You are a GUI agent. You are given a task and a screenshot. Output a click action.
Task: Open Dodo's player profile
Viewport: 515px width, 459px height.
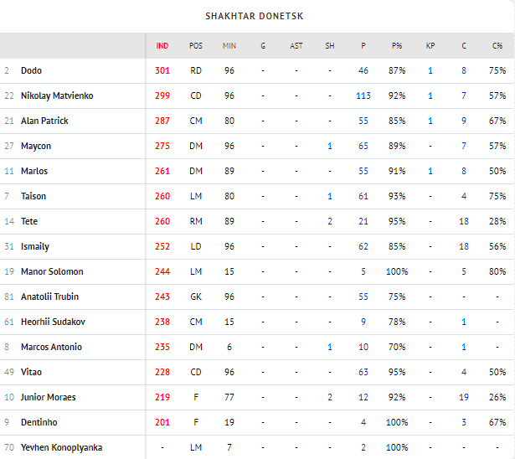point(31,71)
